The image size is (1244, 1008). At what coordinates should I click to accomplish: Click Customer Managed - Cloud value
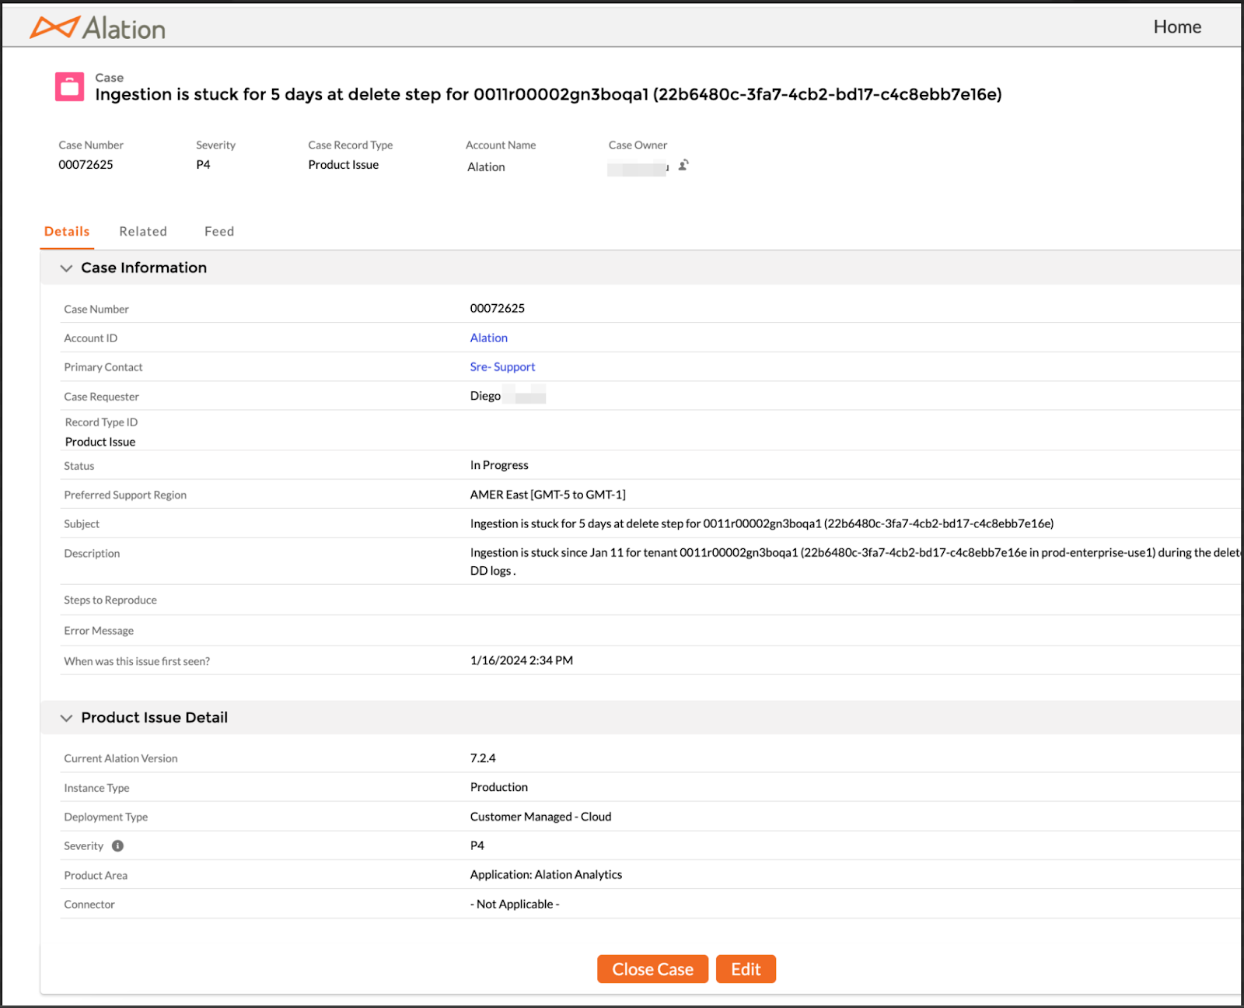540,817
